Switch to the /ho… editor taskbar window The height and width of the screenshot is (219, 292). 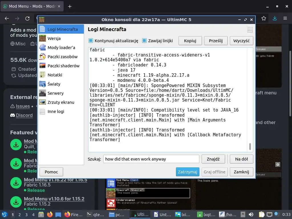228,214
